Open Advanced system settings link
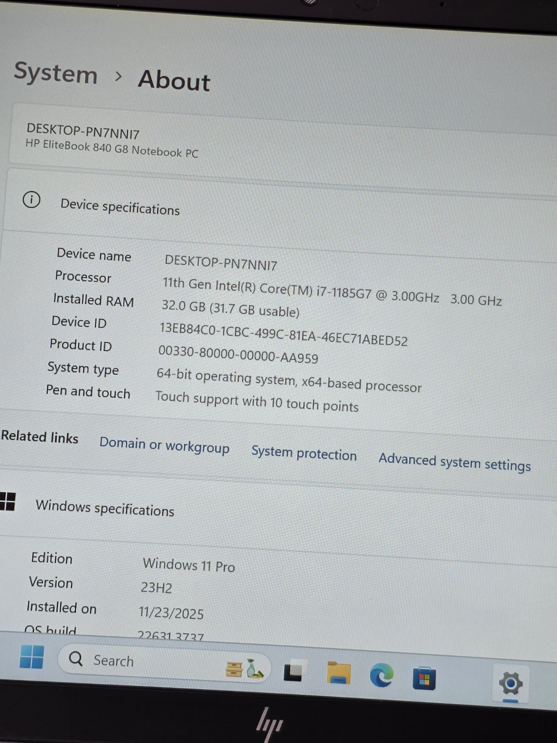This screenshot has height=743, width=557. click(x=455, y=463)
